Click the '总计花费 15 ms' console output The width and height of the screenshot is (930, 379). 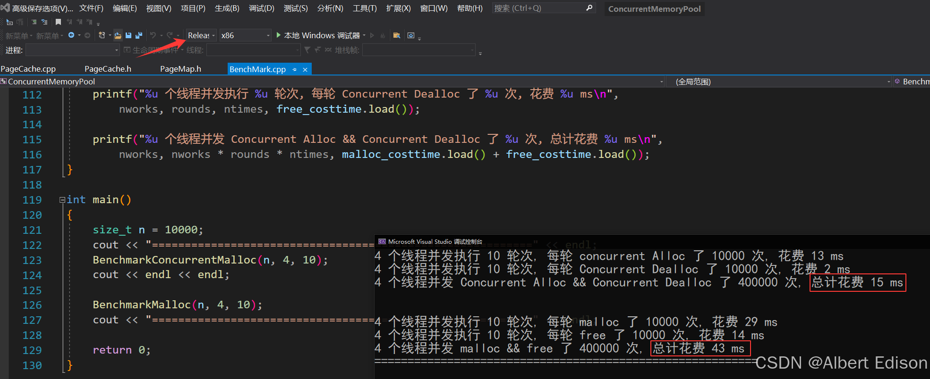(x=858, y=282)
